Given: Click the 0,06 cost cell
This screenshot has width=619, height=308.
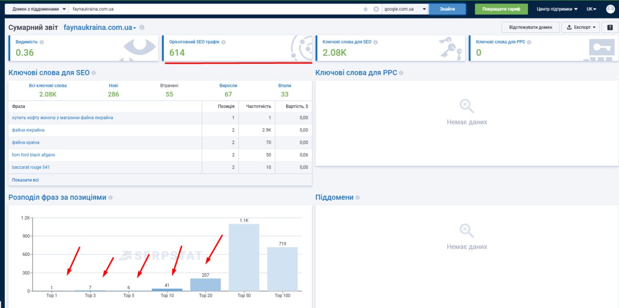Looking at the screenshot, I should coord(304,155).
